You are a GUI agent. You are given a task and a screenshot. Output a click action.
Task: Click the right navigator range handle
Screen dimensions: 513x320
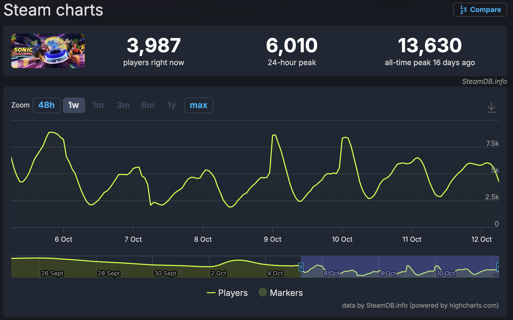[x=498, y=267]
